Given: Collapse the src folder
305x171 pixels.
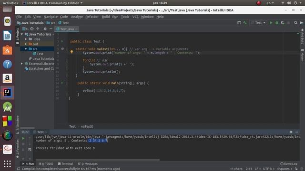Looking at the screenshot, I should pyautogui.click(x=26, y=49).
